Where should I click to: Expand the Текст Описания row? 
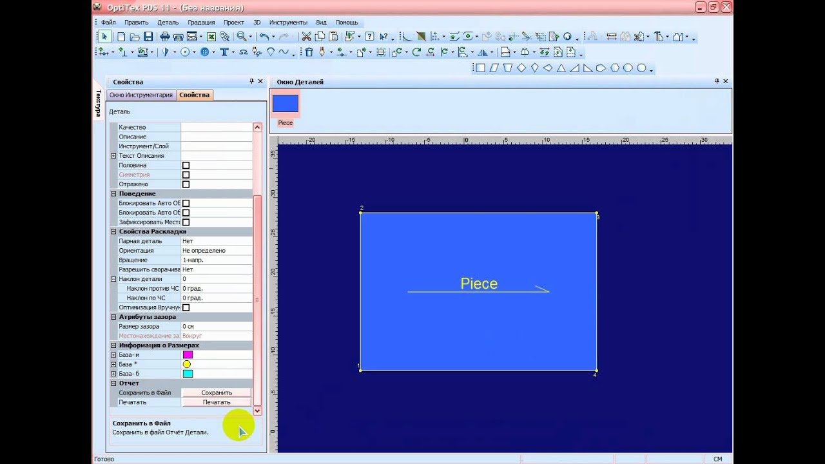coord(113,156)
